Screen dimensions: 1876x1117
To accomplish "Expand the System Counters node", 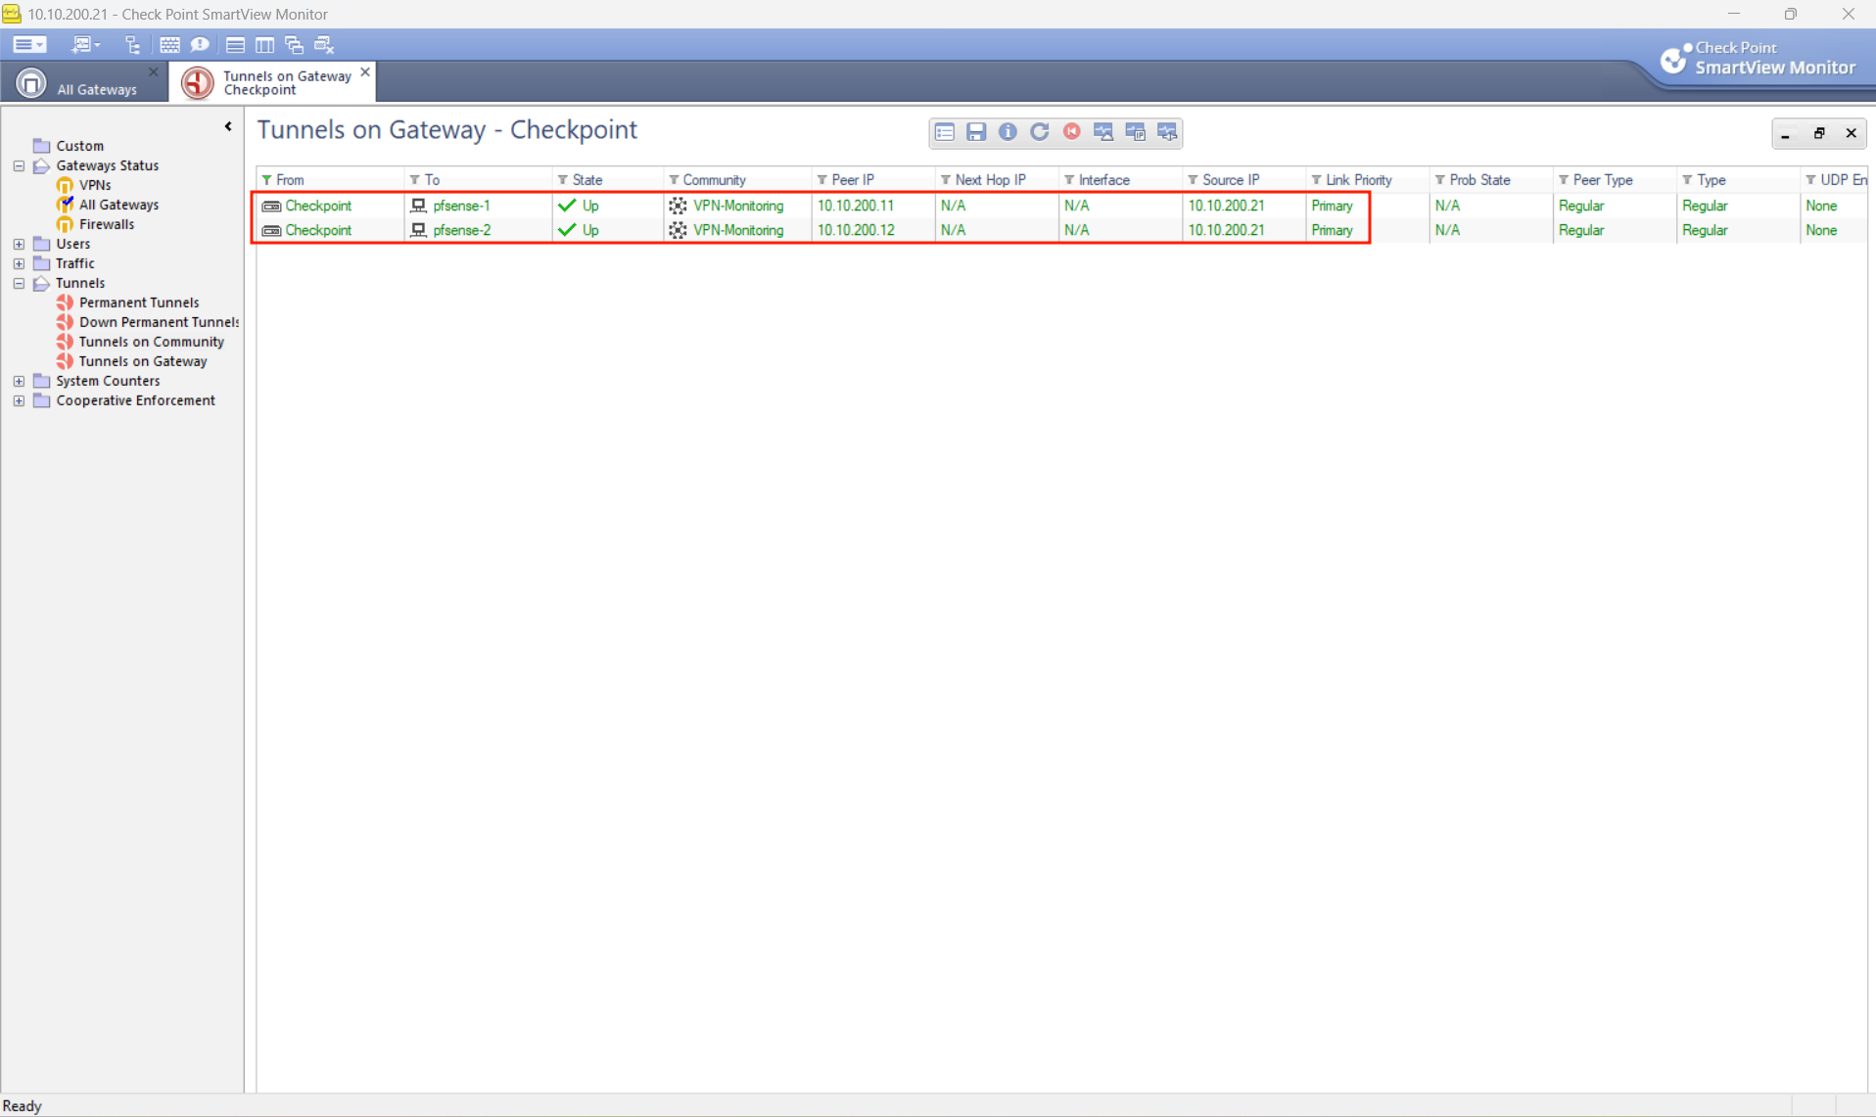I will pyautogui.click(x=19, y=381).
